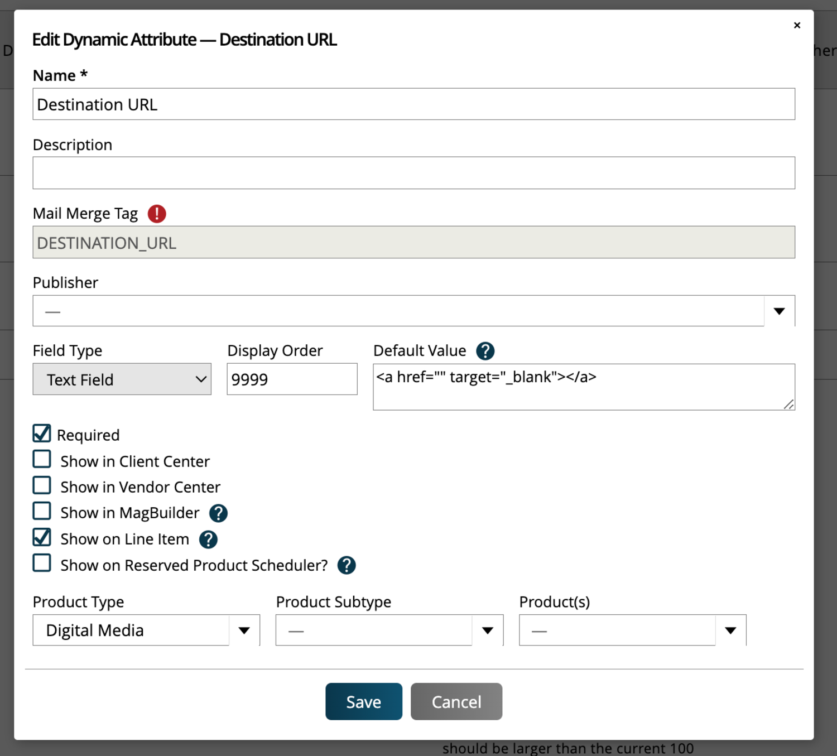Enable Show in Vendor Center
The image size is (837, 756).
pos(42,485)
